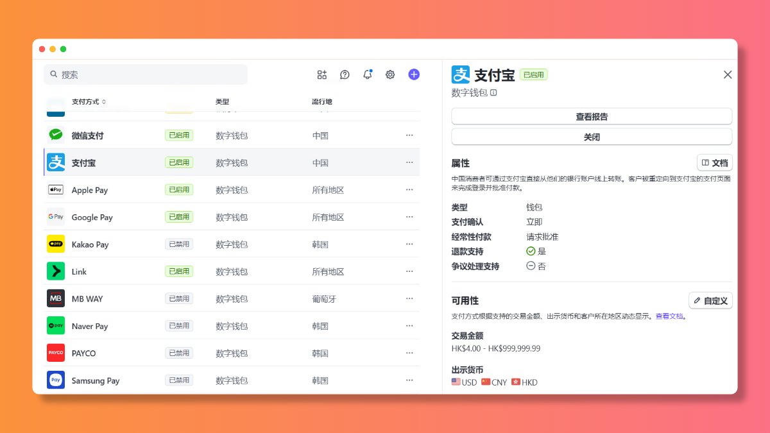Click the HKD currency with Hong Kong flag
This screenshot has width=770, height=433.
[524, 382]
